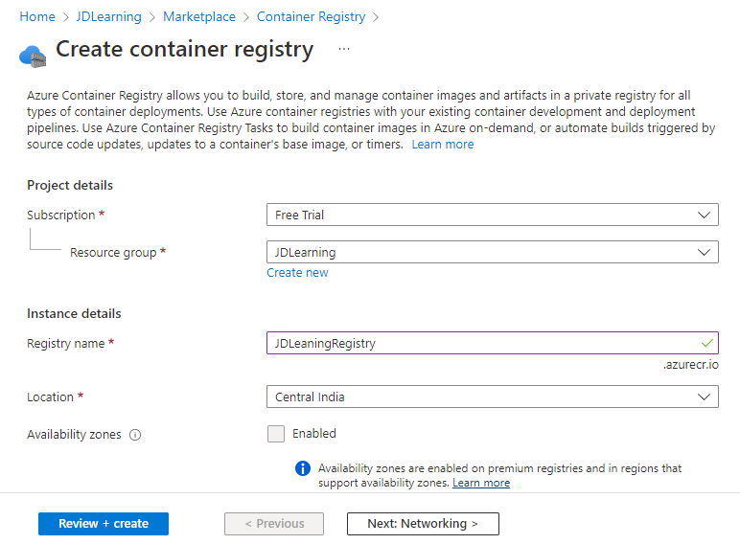Click the Container Registry breadcrumb
The height and width of the screenshot is (544, 740).
click(x=312, y=17)
